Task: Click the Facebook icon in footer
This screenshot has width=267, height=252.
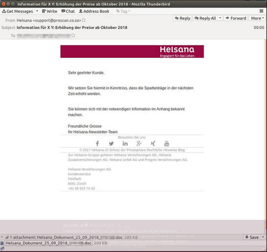Action: pyautogui.click(x=97, y=143)
